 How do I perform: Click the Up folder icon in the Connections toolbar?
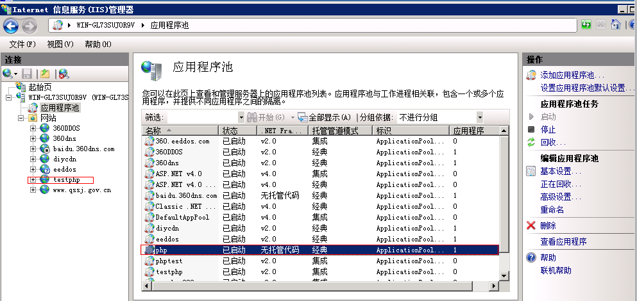click(45, 74)
